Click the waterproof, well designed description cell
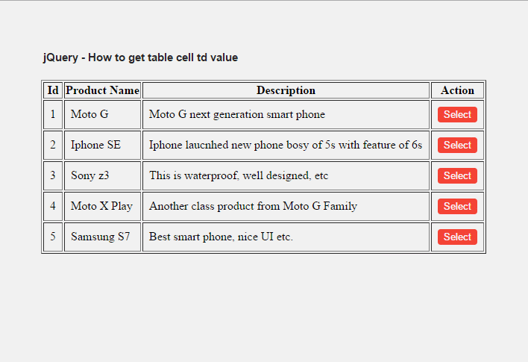 (239, 175)
